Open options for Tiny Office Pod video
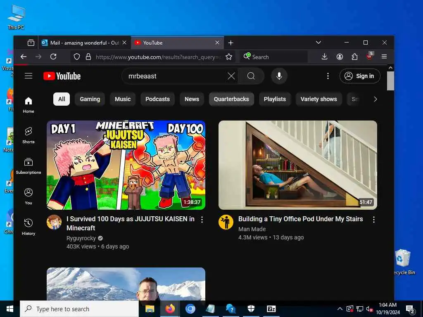 click(x=373, y=220)
